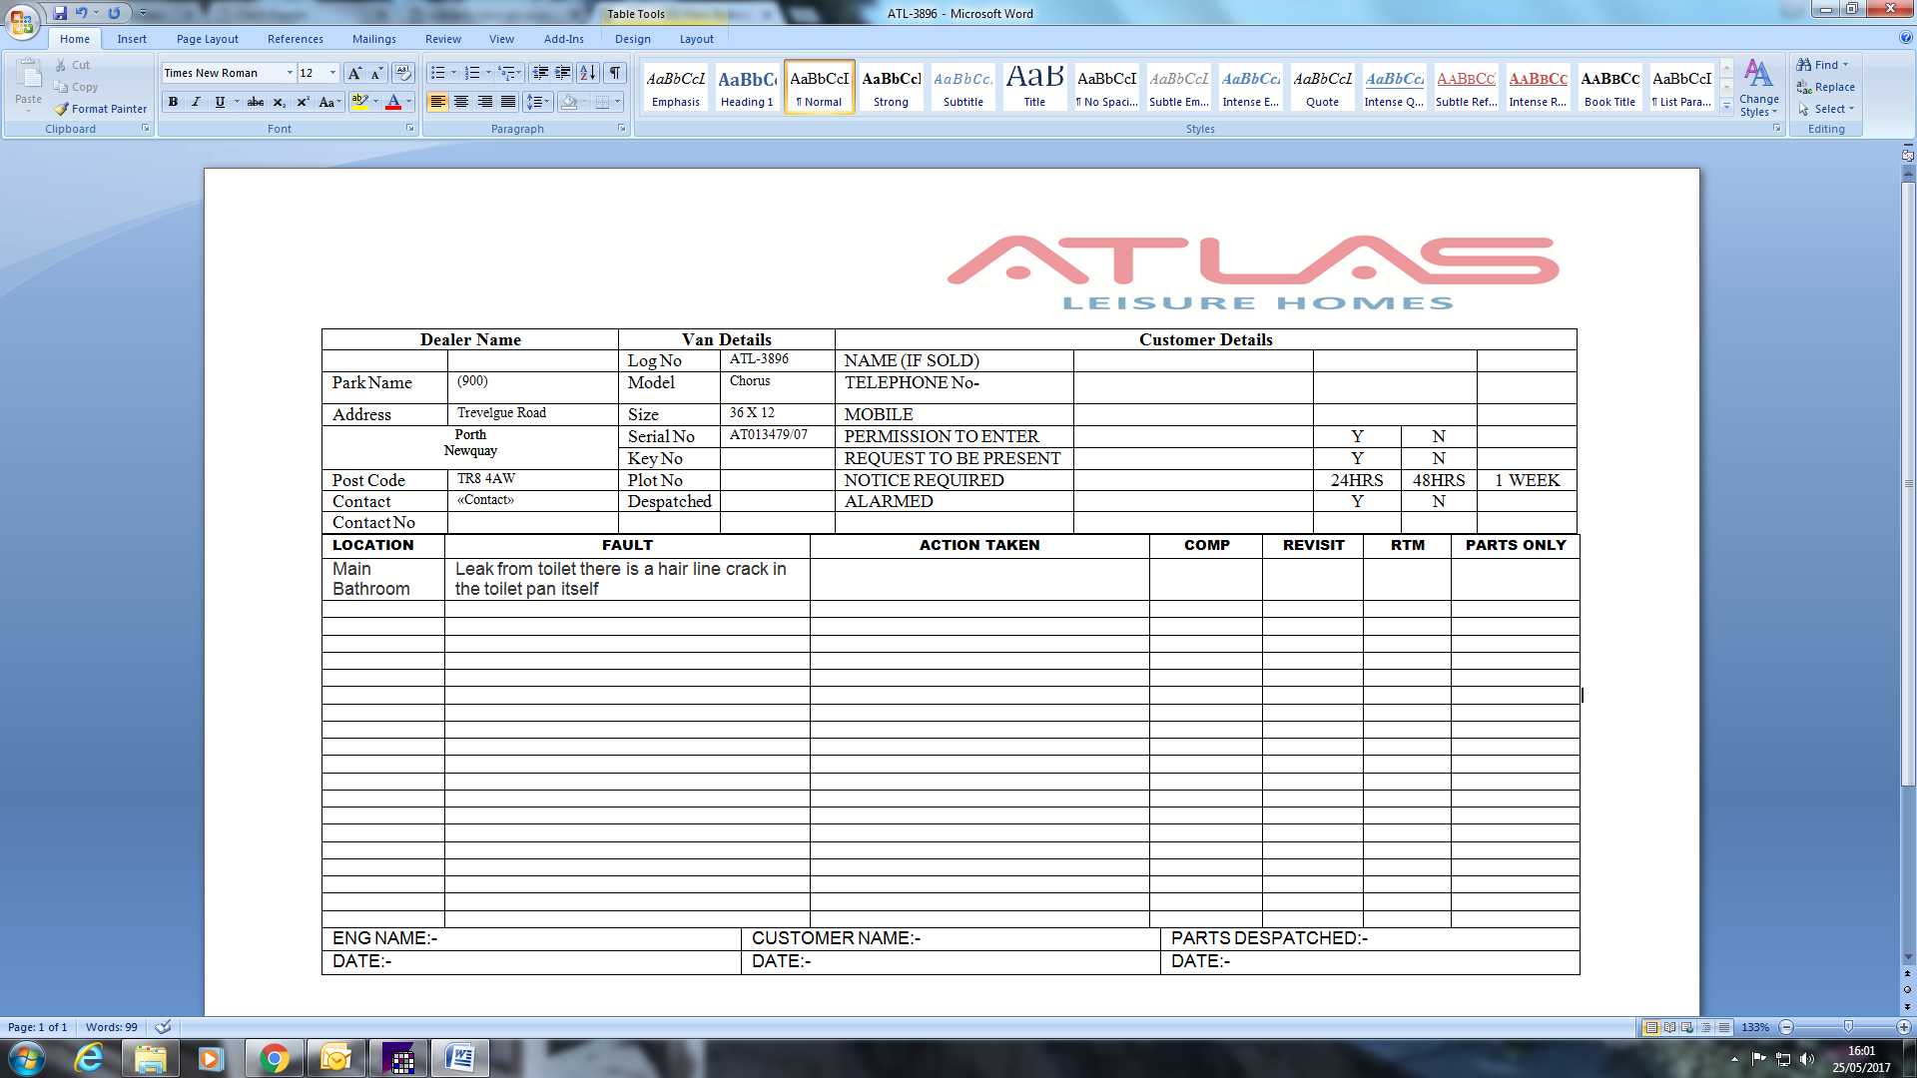This screenshot has width=1917, height=1078.
Task: Click the superscript icon
Action: 303,102
